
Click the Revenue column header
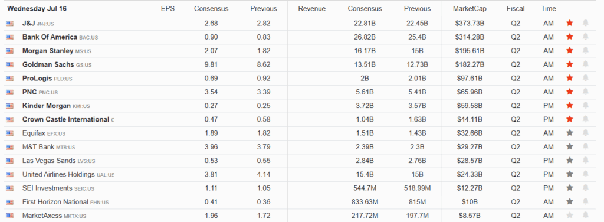(311, 8)
